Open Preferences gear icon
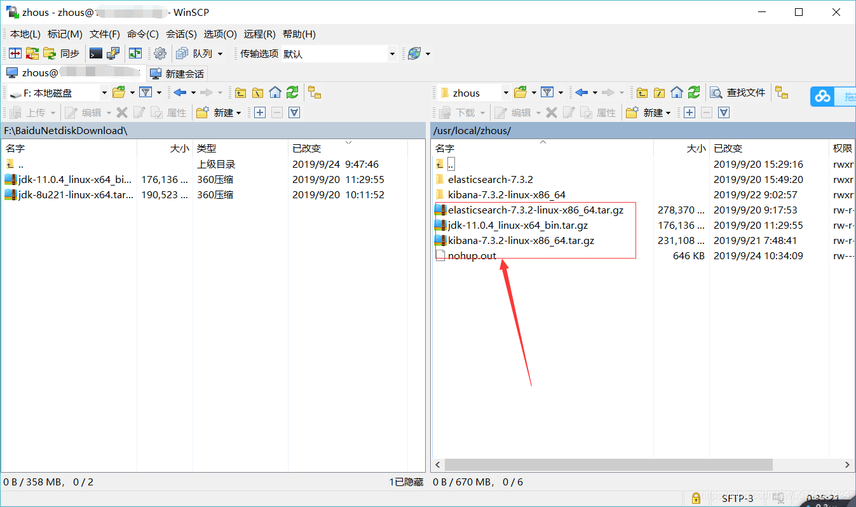Viewport: 856px width, 507px height. click(160, 54)
